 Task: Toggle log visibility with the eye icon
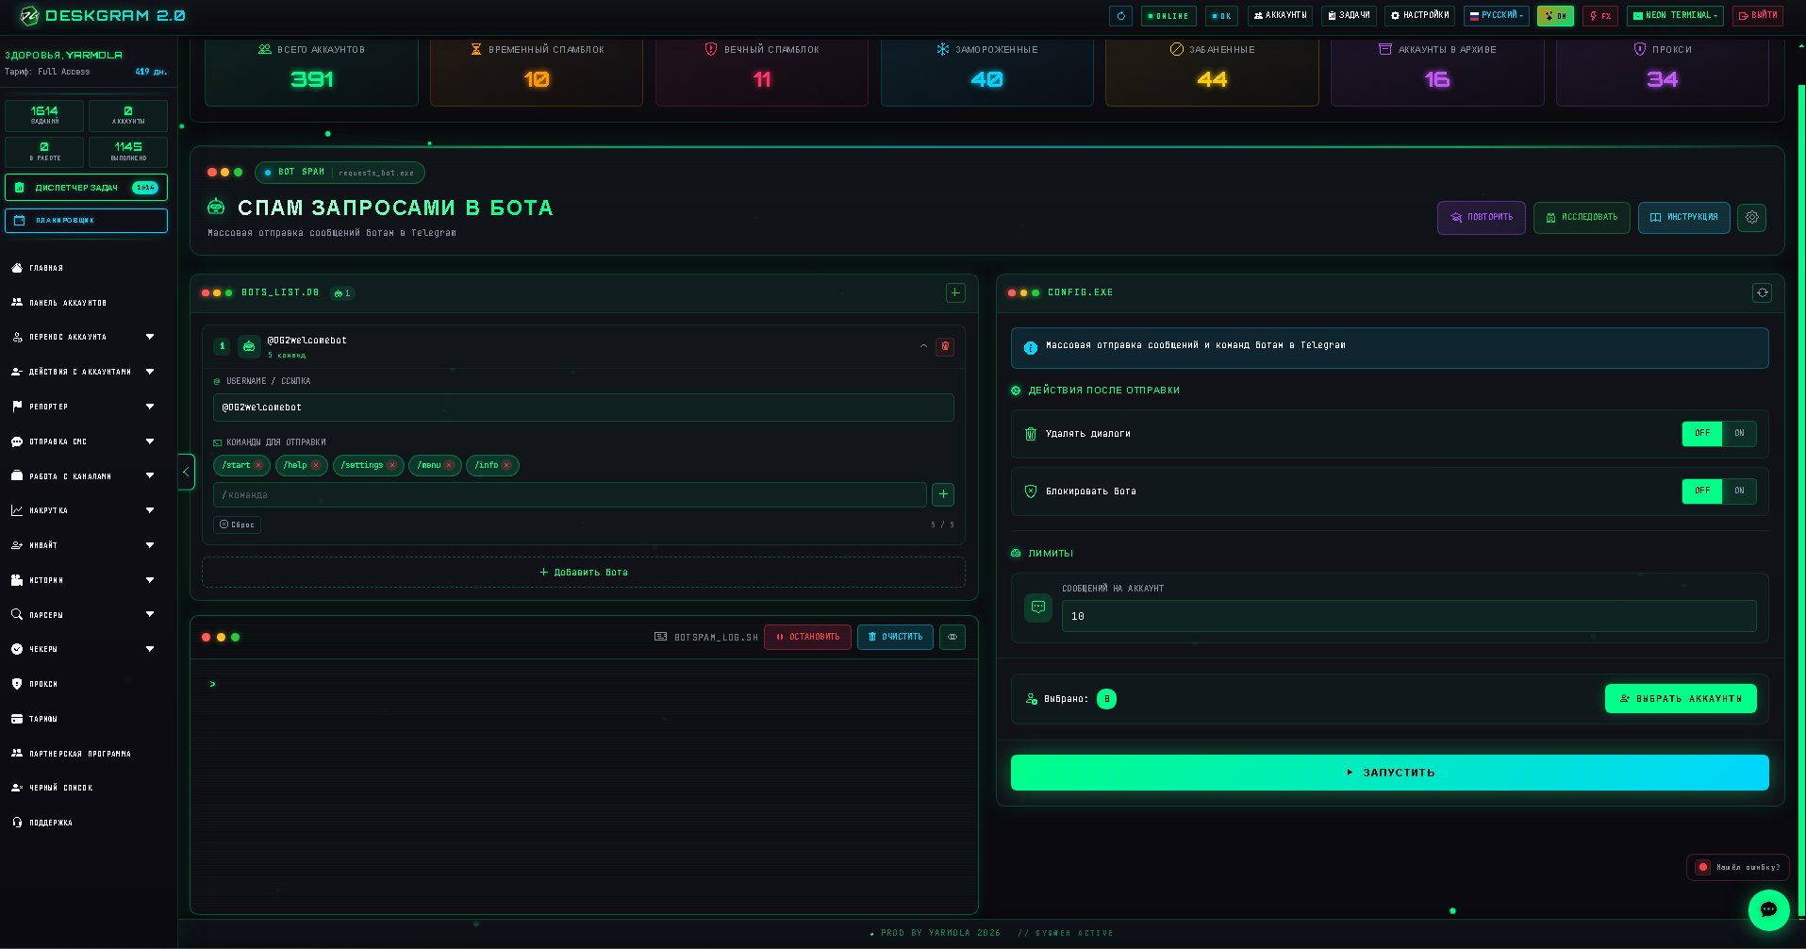click(x=953, y=637)
